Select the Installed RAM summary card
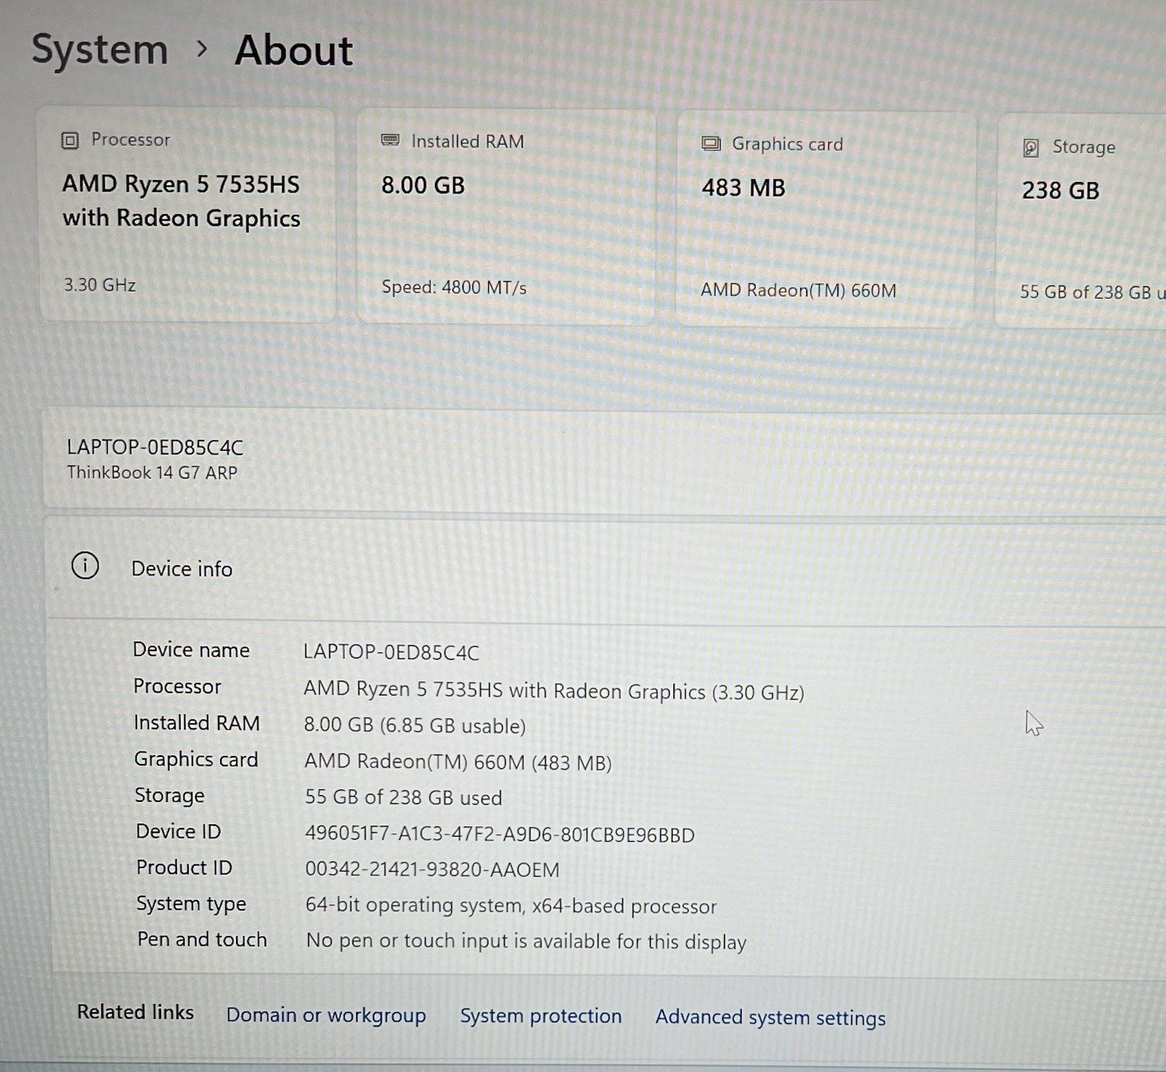Viewport: 1166px width, 1072px height. [506, 217]
